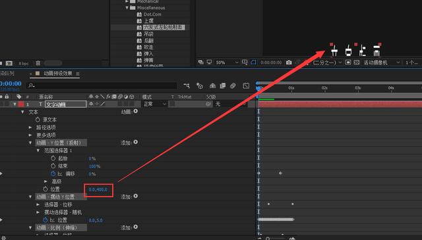
Task: Click the 文字动画 layer name field
Action: 66,104
